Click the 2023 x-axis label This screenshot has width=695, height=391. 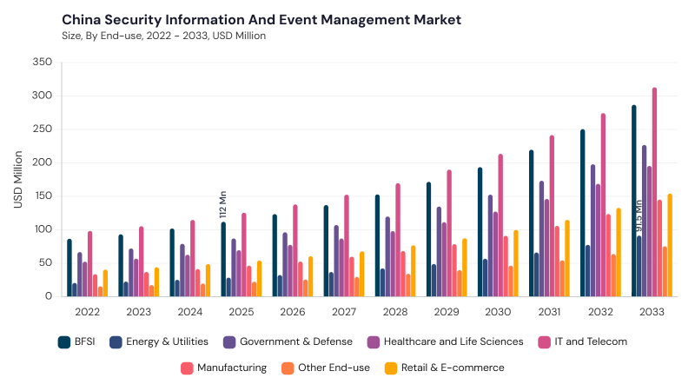pos(139,312)
